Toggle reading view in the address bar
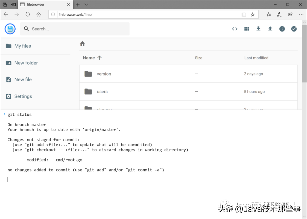The image size is (307, 219). click(244, 14)
